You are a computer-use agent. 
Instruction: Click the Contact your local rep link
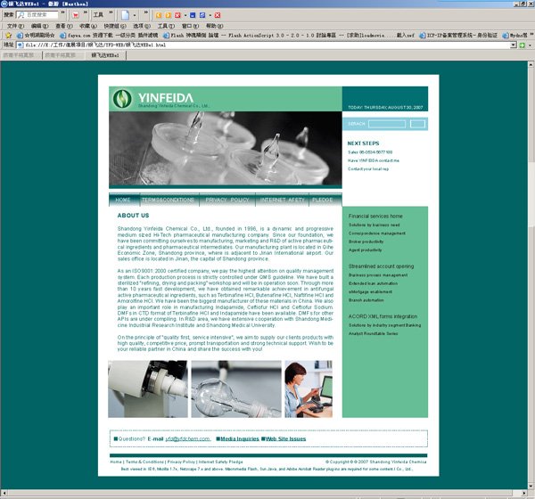[368, 169]
